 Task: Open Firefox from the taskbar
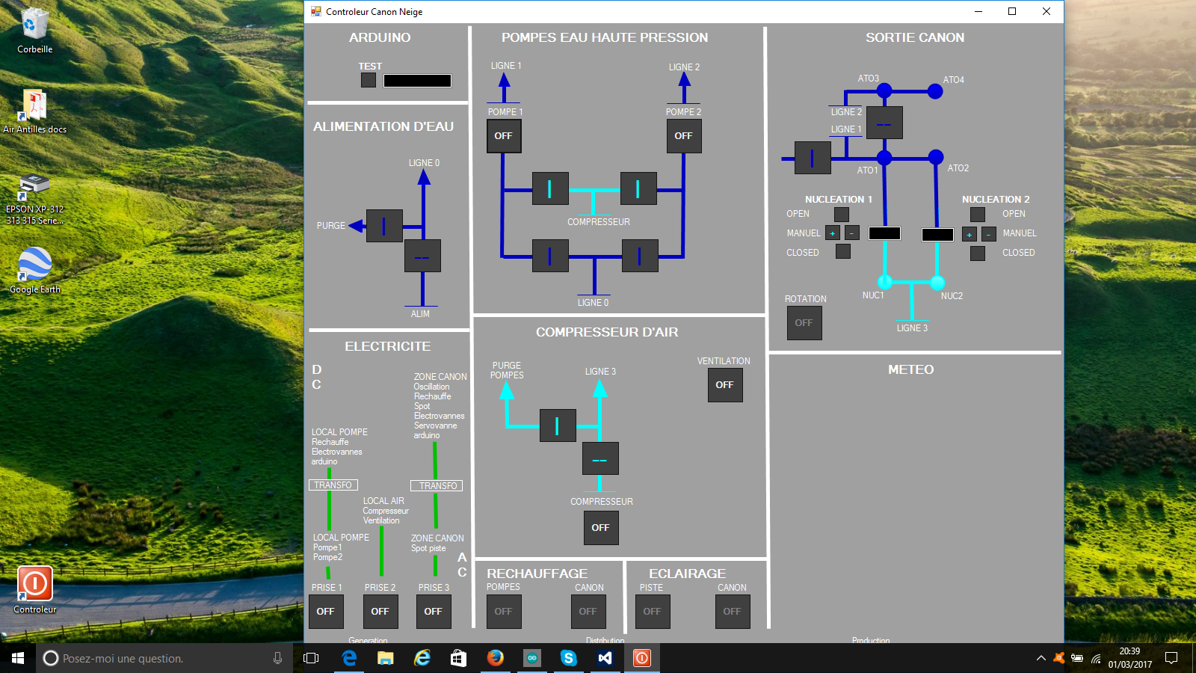(x=495, y=658)
